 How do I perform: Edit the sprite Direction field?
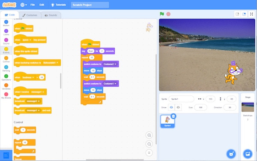230,107
